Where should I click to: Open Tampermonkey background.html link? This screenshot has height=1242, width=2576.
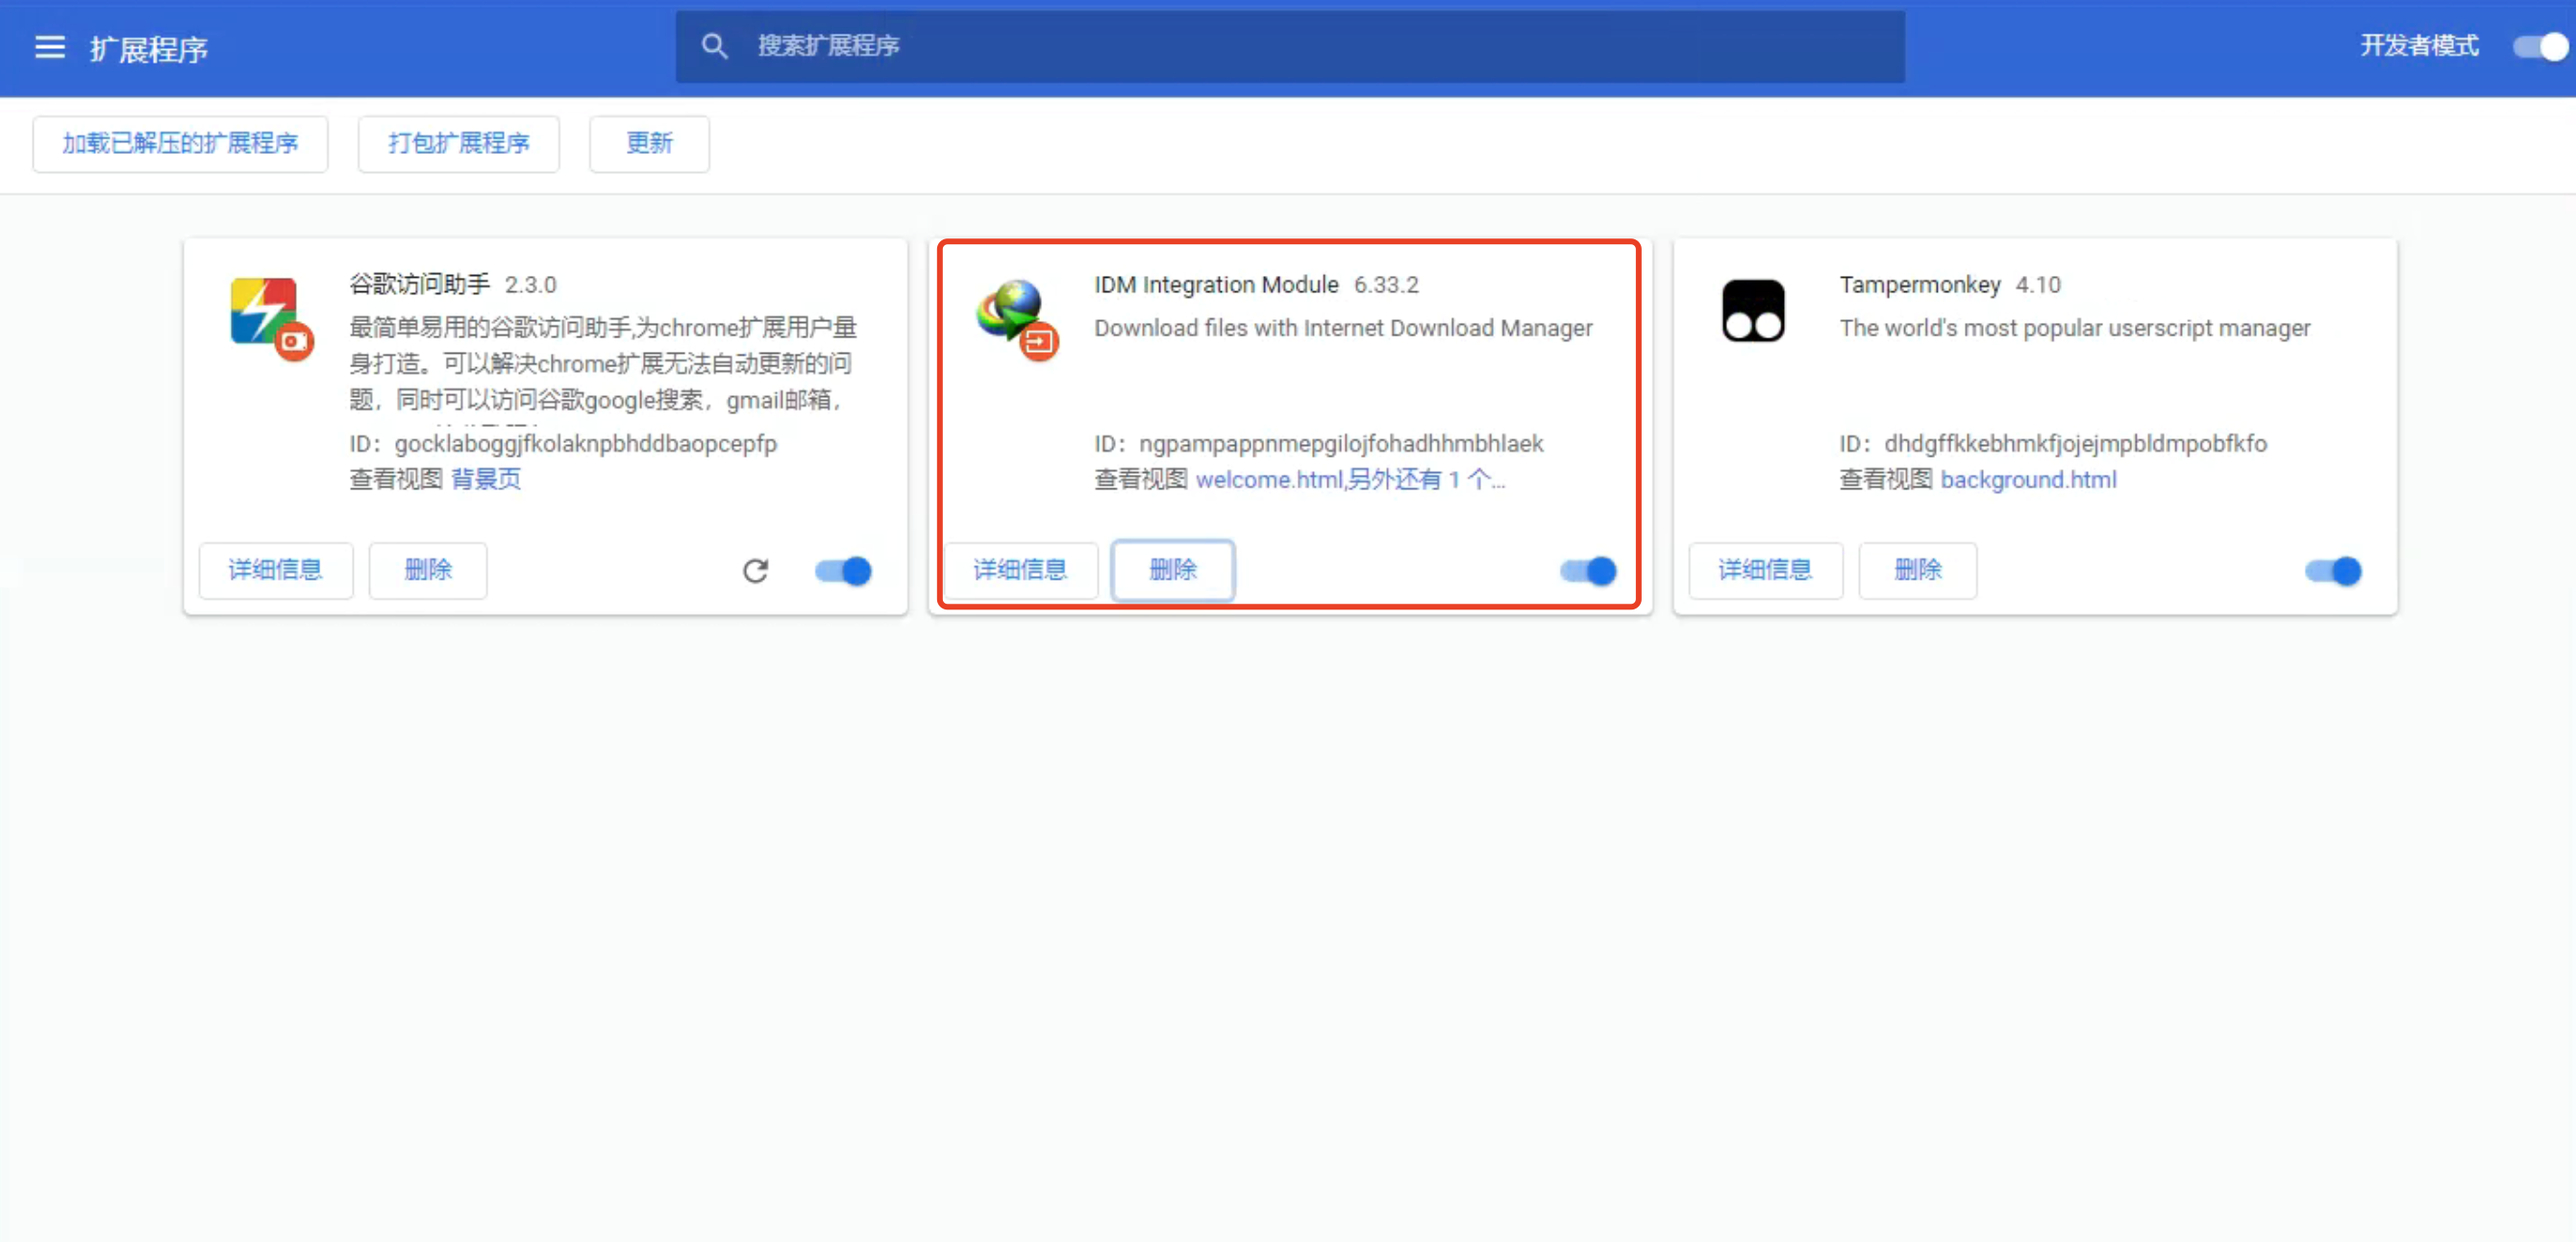[x=2028, y=480]
